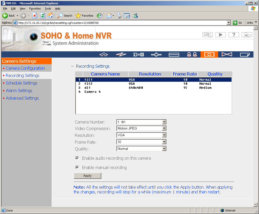Stop page loading with red X icon
Viewport: 259px width, 214px height.
34,16
